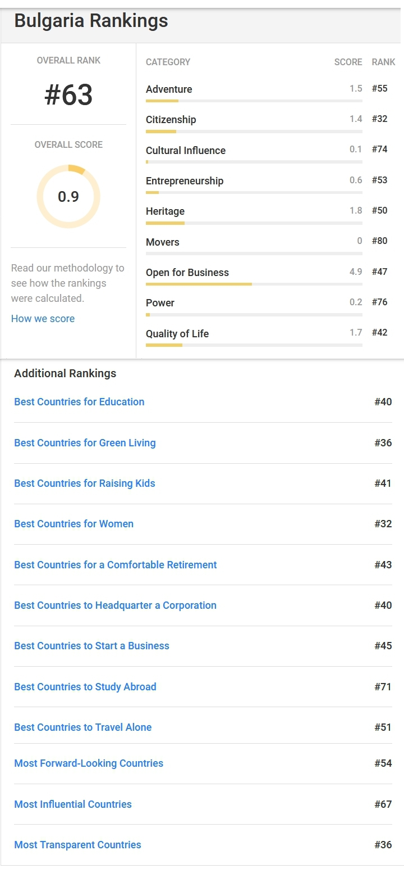Go to Best Countries for Raising Kids
This screenshot has width=404, height=873.
pos(84,483)
